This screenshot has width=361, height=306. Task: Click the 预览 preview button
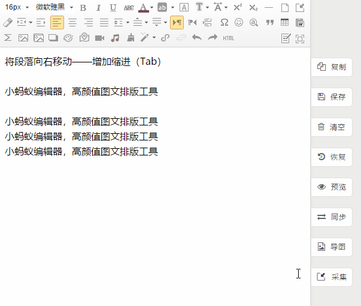(332, 187)
